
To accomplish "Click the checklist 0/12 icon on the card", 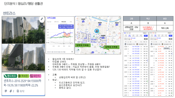I will [x=18, y=91].
